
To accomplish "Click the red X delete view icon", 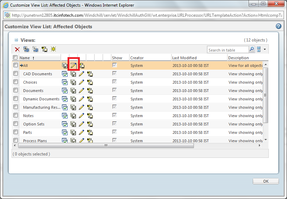I will point(17,49).
